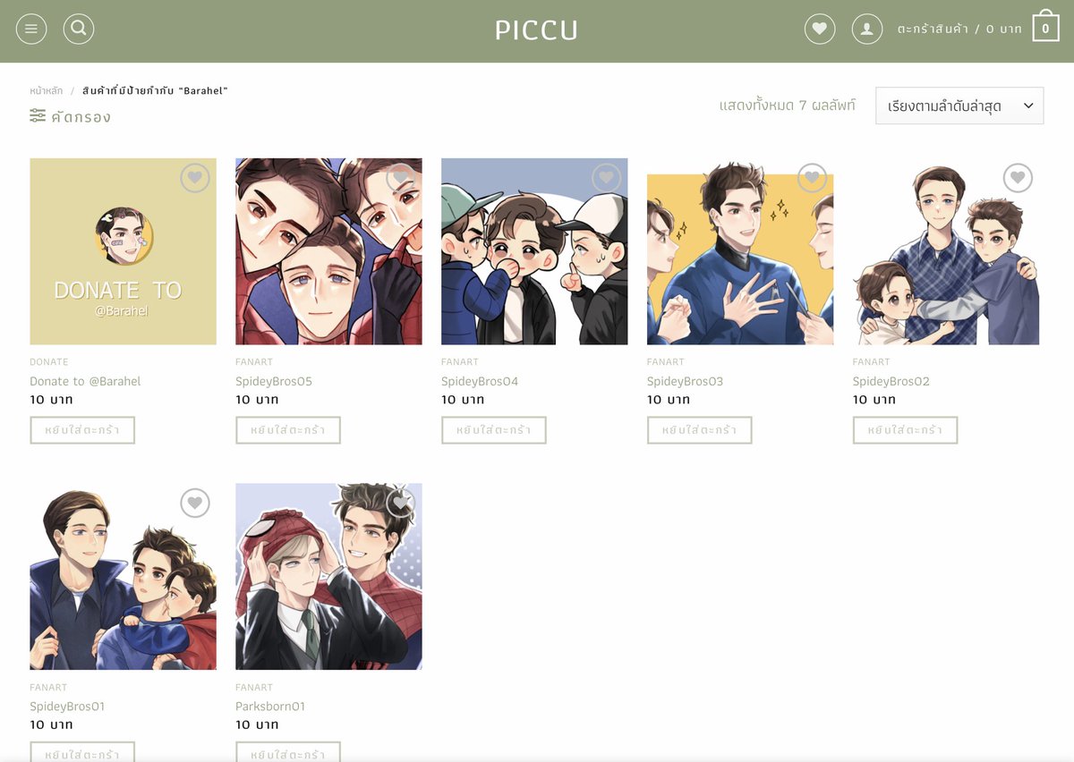Click the cart total text in header
The height and width of the screenshot is (762, 1074).
tap(959, 30)
